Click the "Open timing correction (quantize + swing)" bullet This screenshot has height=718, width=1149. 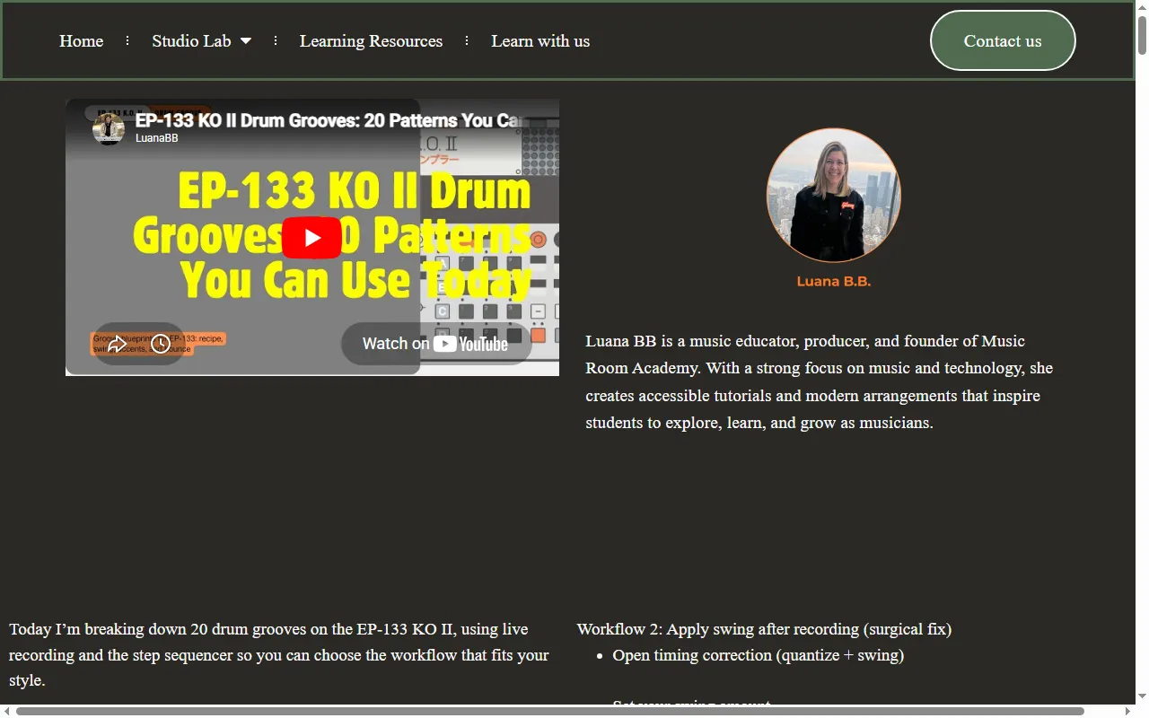click(x=759, y=655)
